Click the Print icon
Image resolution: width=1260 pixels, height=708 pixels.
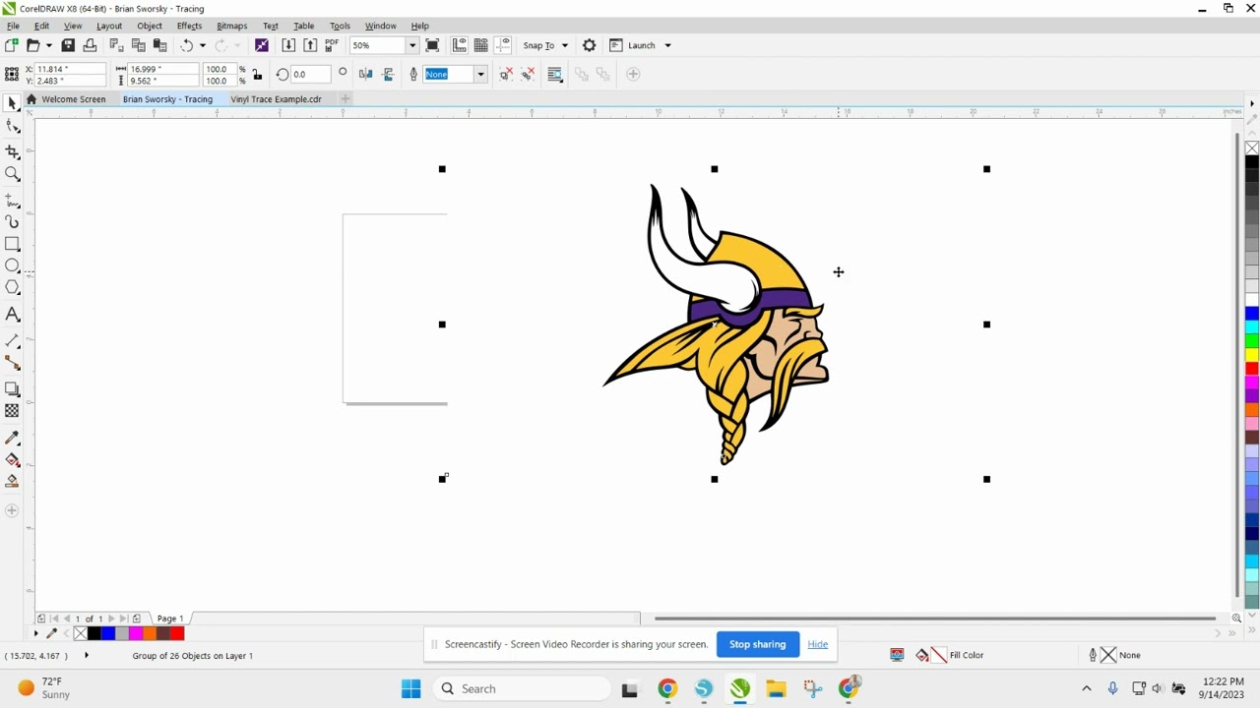tap(90, 45)
